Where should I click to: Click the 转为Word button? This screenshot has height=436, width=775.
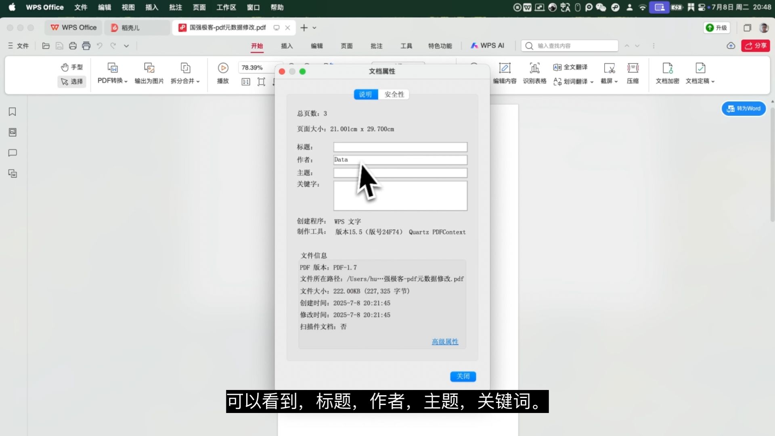(744, 109)
